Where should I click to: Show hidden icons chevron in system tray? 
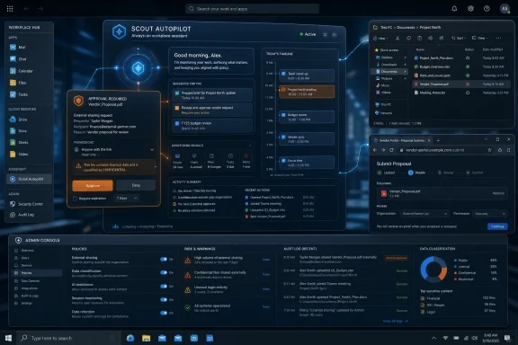(433, 338)
